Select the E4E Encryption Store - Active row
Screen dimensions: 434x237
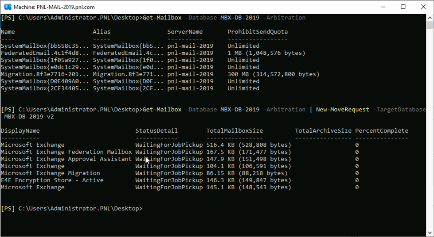tap(52, 180)
